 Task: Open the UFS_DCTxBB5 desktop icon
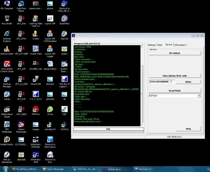tap(21, 49)
